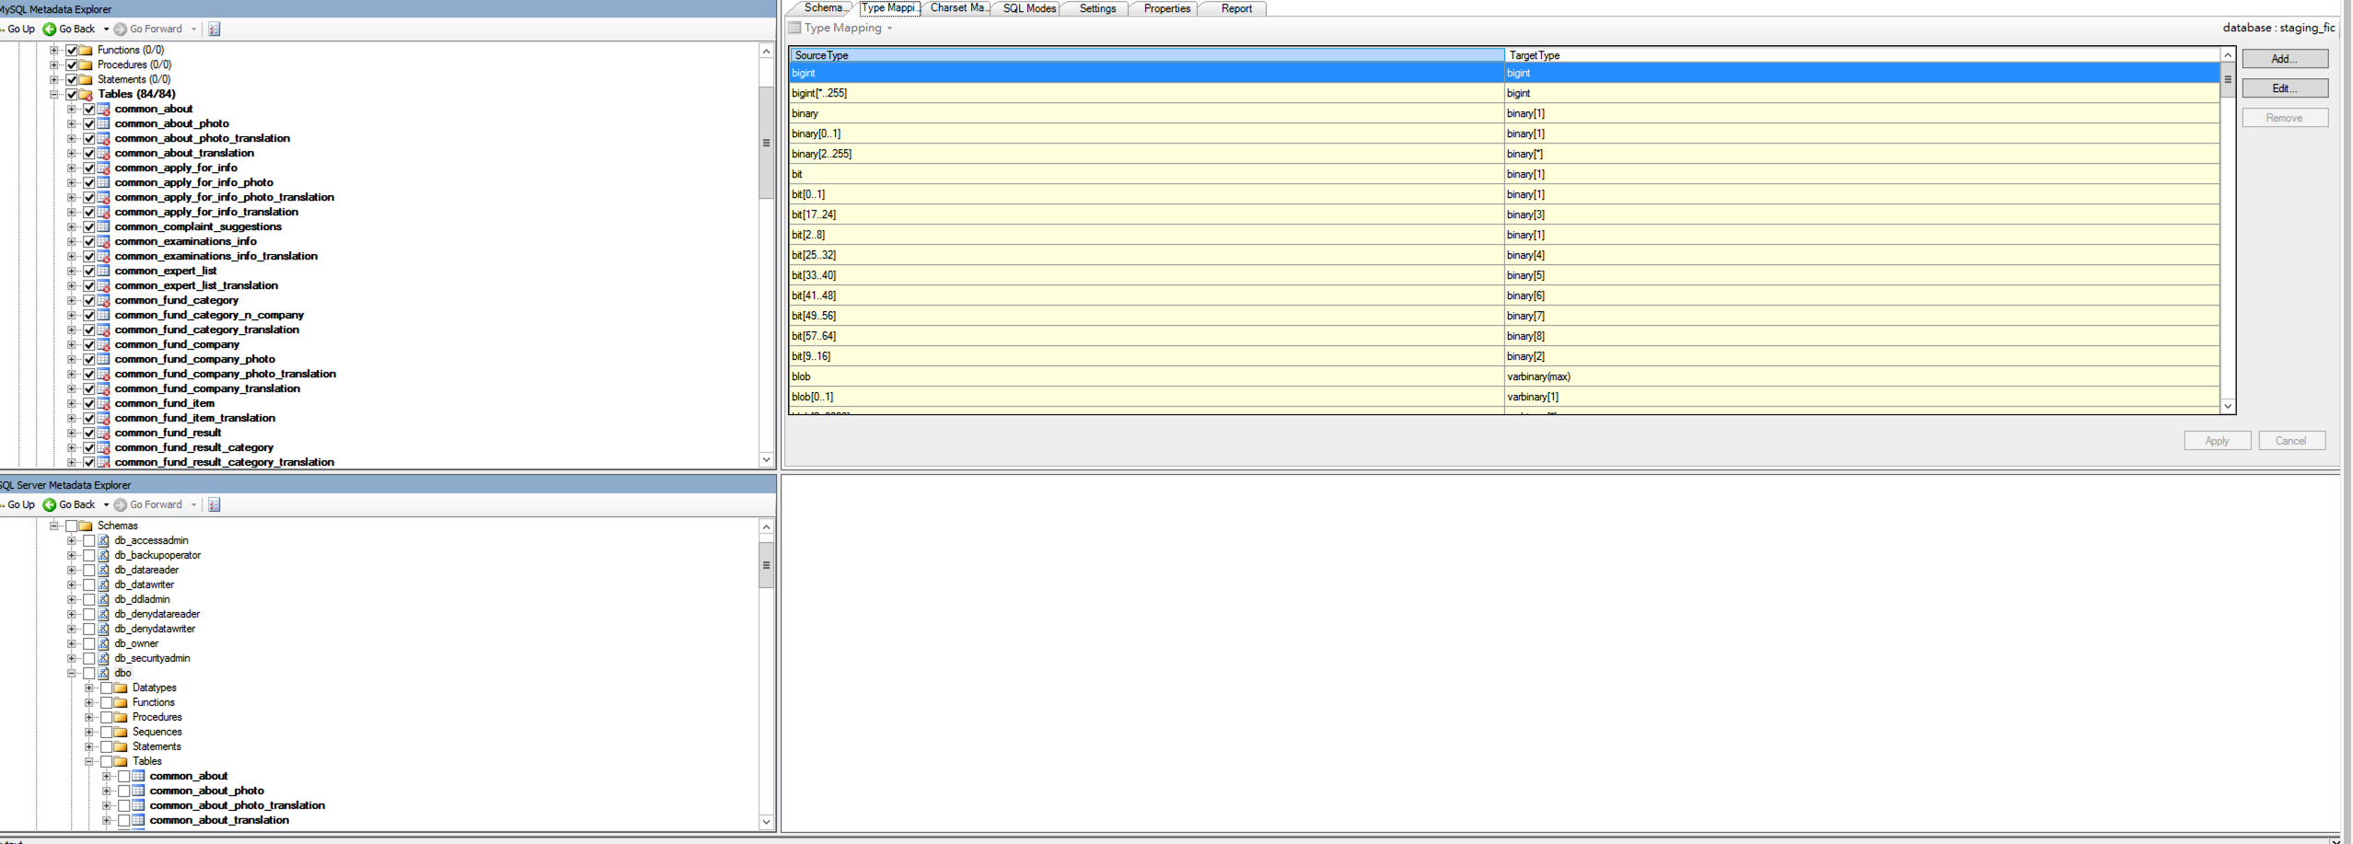Screen dimensions: 2353x844
Task: Click the MySQL Metadata Explorer tree scrollbar thumb
Action: coord(766,143)
